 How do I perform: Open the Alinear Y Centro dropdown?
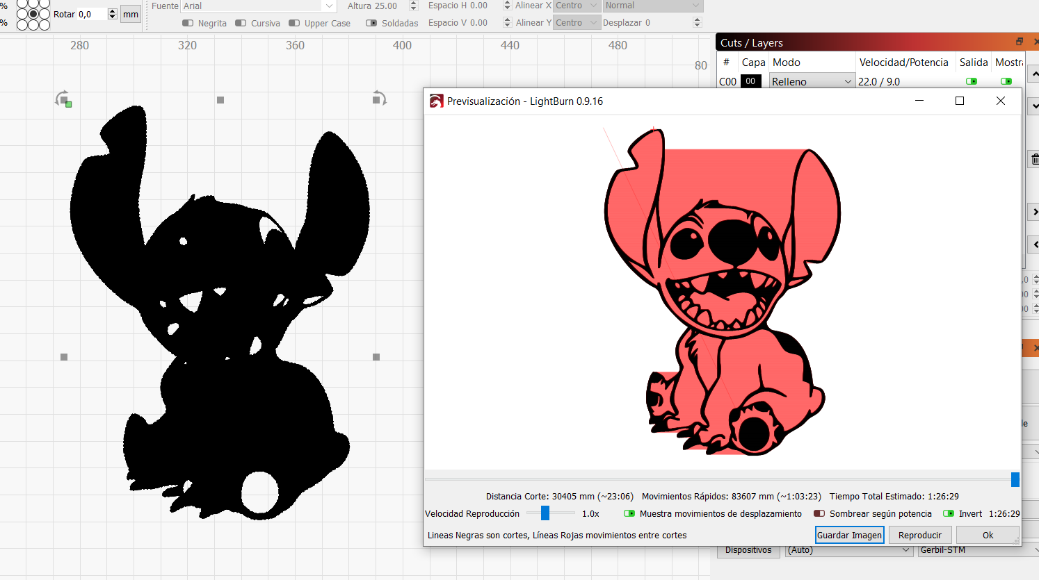[x=577, y=23]
